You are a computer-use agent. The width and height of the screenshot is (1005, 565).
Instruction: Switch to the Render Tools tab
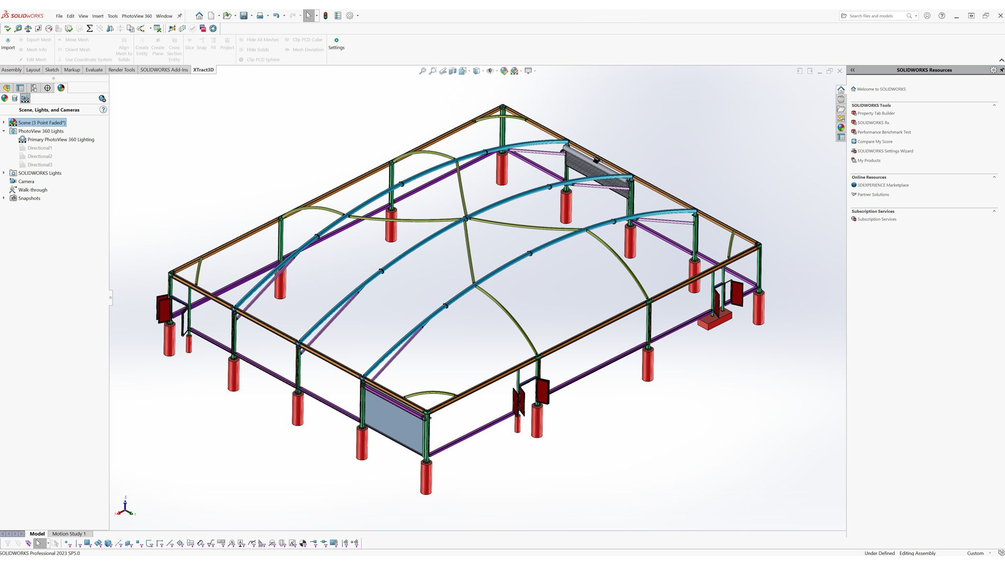click(x=121, y=70)
